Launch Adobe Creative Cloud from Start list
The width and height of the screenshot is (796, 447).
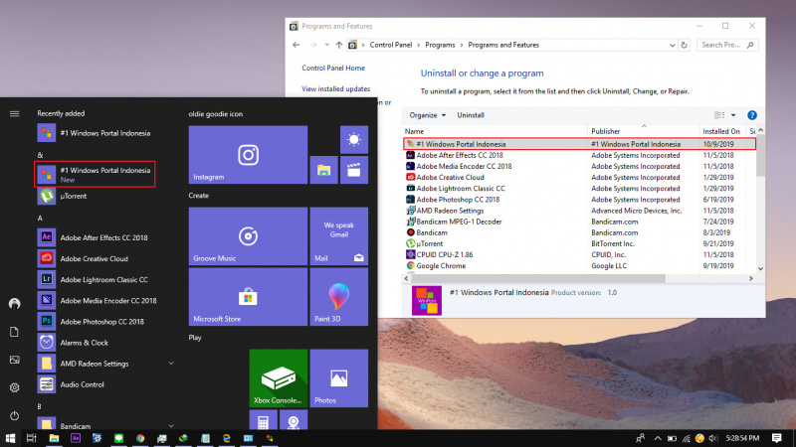104,258
